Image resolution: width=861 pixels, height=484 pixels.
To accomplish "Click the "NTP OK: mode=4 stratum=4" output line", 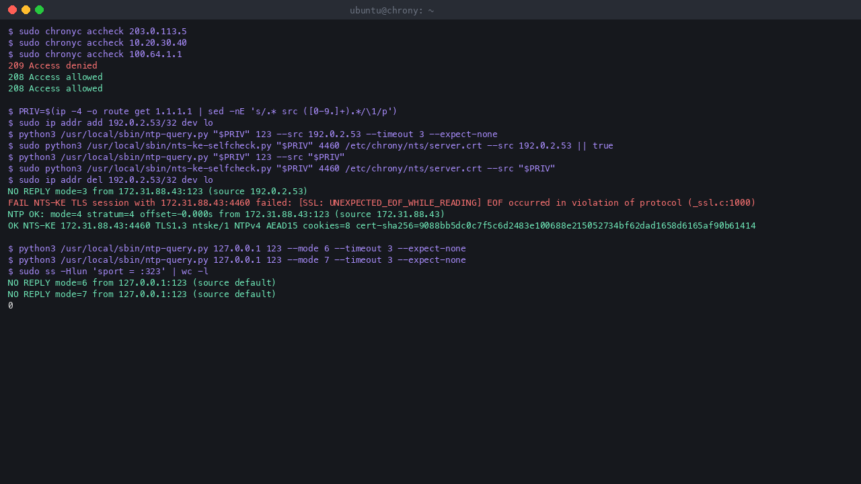I will [227, 214].
